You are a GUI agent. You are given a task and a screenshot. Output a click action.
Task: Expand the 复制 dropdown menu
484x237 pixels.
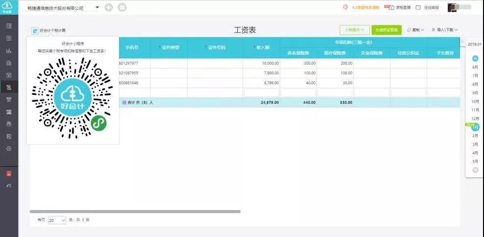[x=415, y=30]
